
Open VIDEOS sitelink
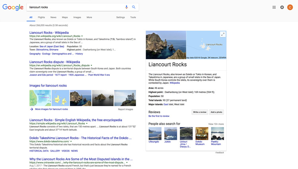click(66, 151)
